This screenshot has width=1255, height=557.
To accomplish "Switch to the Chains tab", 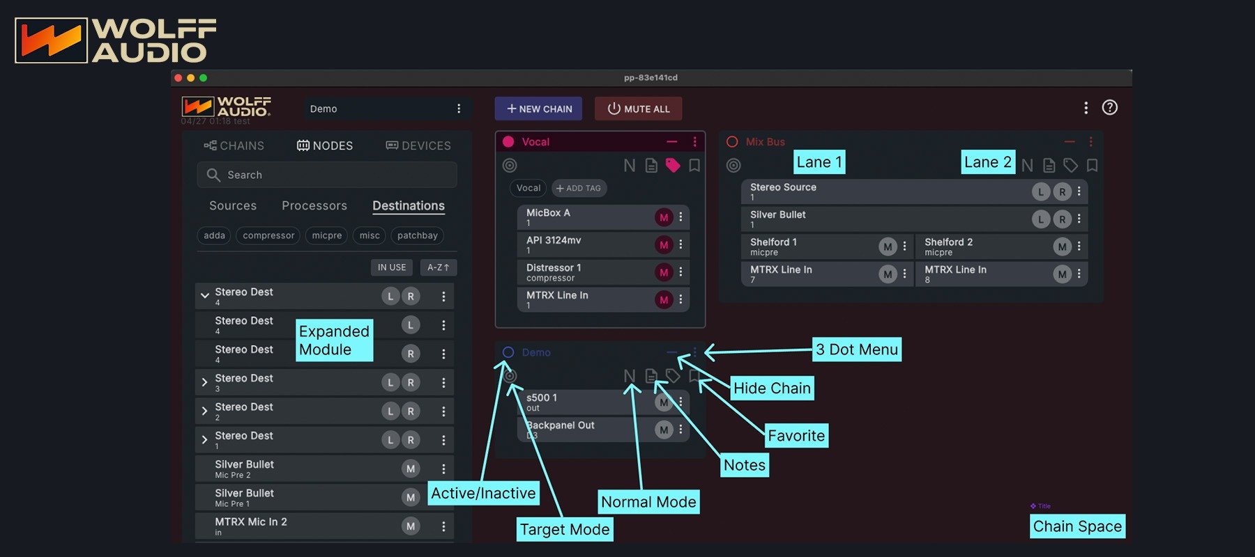I will coord(234,146).
